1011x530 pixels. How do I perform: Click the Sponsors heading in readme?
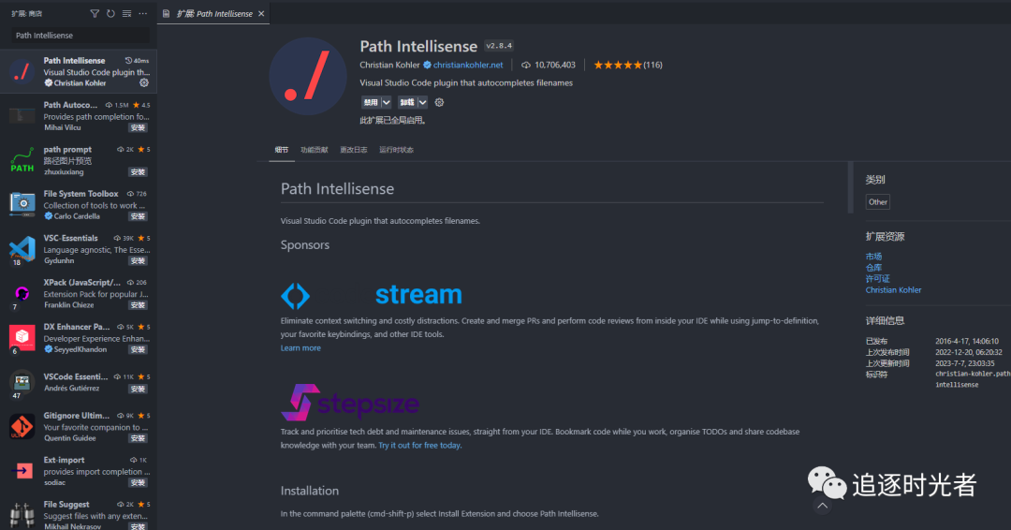305,245
